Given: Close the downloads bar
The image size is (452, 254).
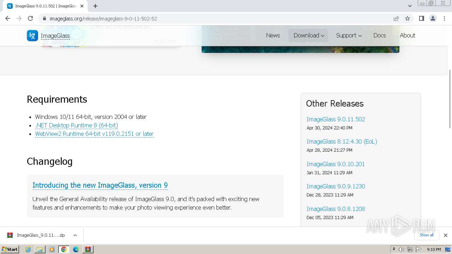Looking at the screenshot, I should 446,235.
